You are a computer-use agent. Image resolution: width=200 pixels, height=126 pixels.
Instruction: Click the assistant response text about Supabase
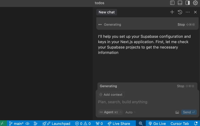pyautogui.click(x=144, y=44)
